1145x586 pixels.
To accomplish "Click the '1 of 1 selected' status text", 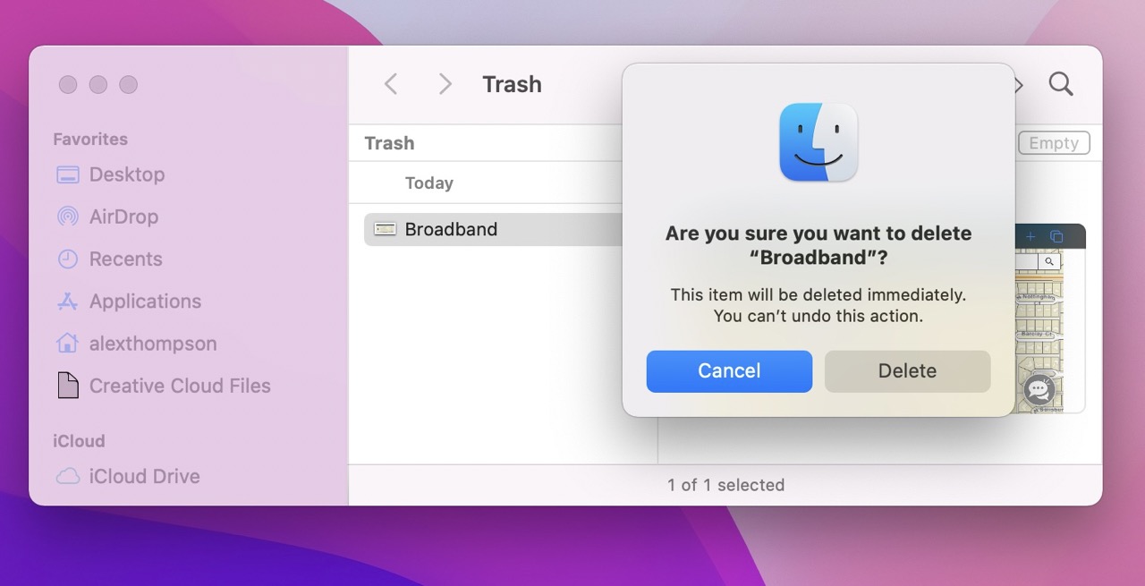I will tap(725, 485).
